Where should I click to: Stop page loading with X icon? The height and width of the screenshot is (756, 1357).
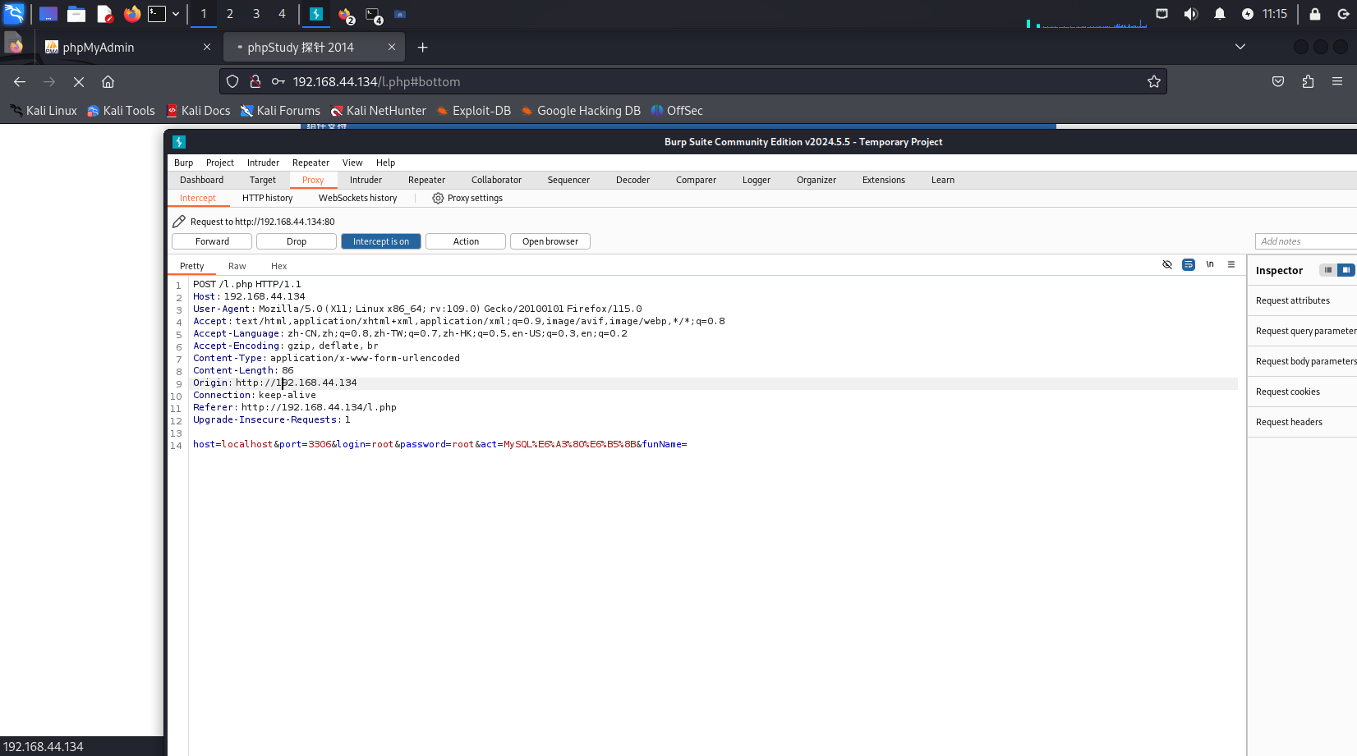click(79, 81)
